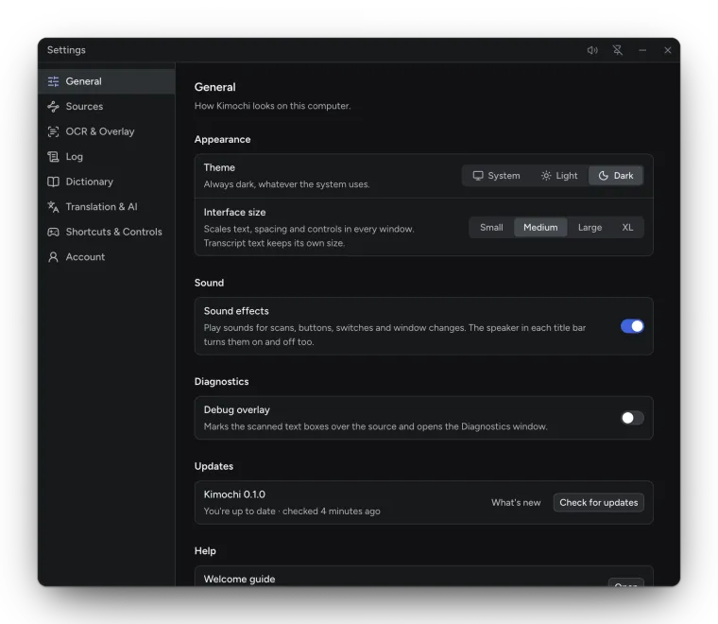Select the Light theme option
Viewport: 718px width, 624px height.
pyautogui.click(x=559, y=176)
